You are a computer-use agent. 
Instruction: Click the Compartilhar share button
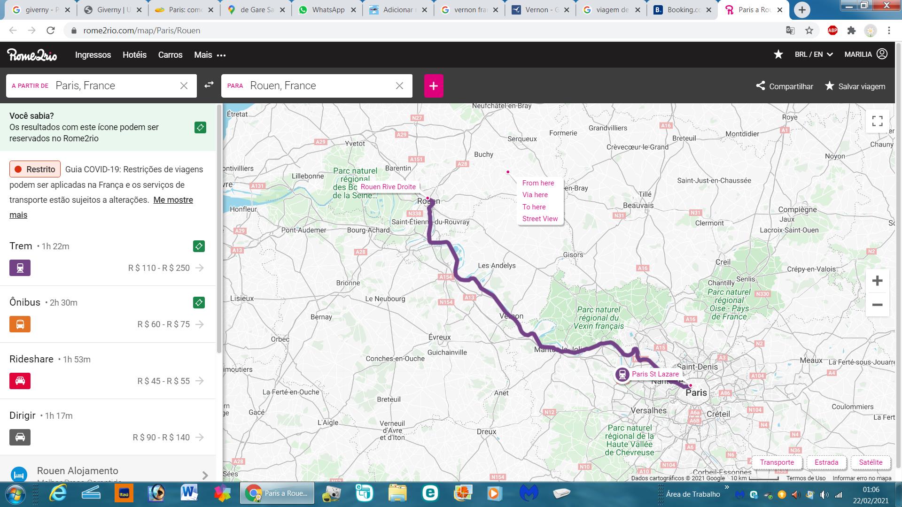coord(785,86)
